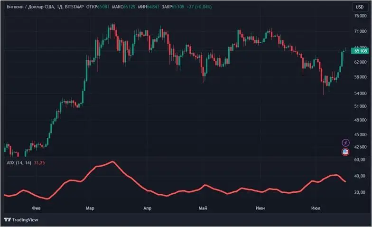Click the 54000 price scale label
Screen dimensions: 372x227
tap(361, 93)
